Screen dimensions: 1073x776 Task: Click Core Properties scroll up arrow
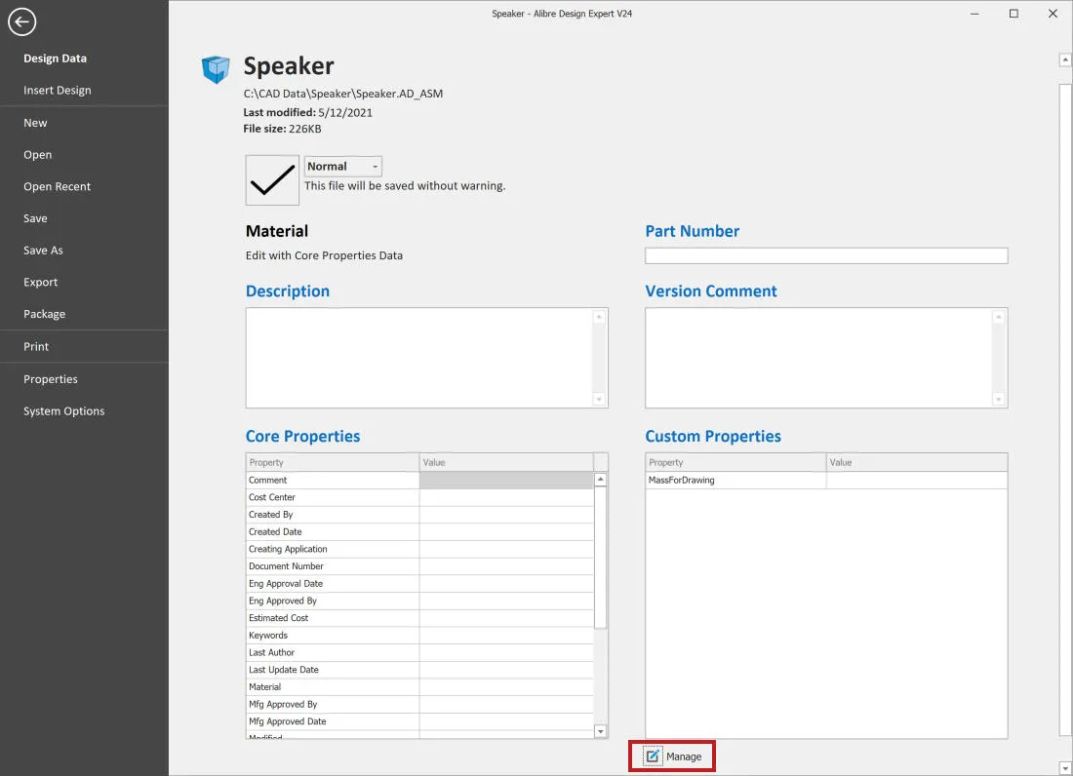tap(600, 480)
